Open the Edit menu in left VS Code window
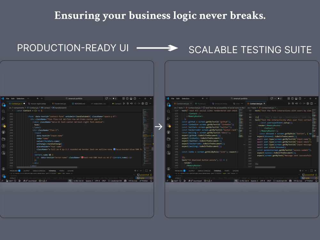This screenshot has width=320, height=240. pos(13,99)
